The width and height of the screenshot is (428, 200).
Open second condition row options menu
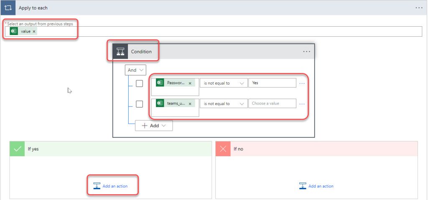pyautogui.click(x=302, y=104)
